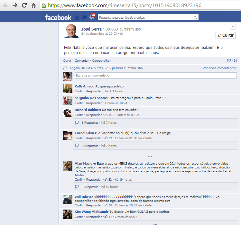Reload the page with refresh icon
The image size is (241, 225).
tap(24, 5)
